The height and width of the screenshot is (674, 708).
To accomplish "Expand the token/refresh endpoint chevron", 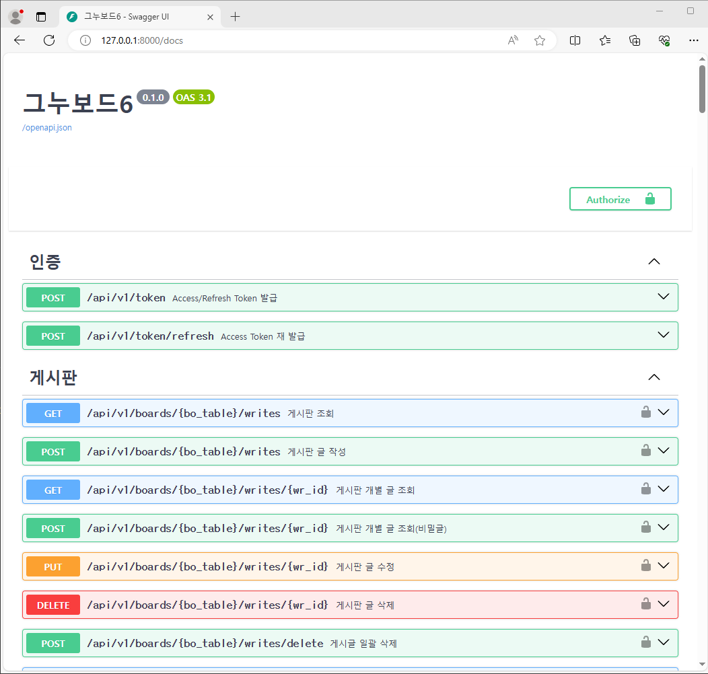I will [x=664, y=335].
